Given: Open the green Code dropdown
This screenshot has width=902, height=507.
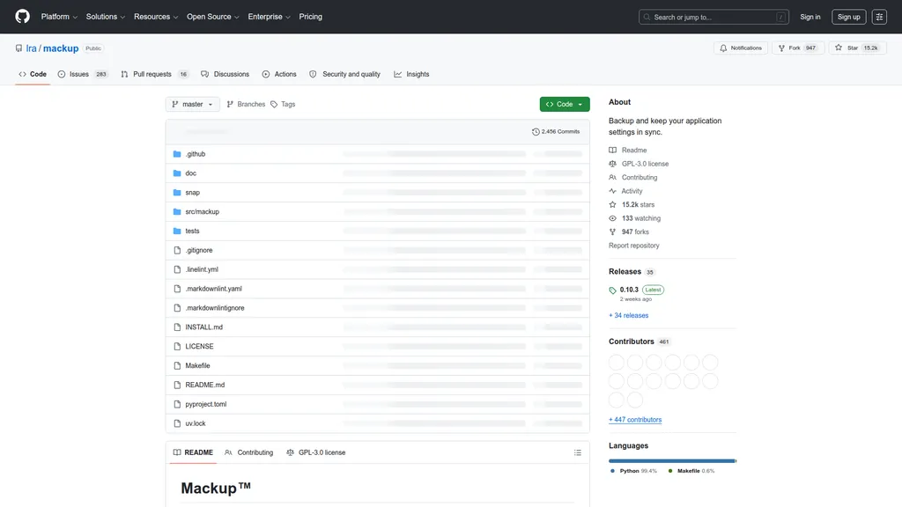Looking at the screenshot, I should tap(565, 104).
